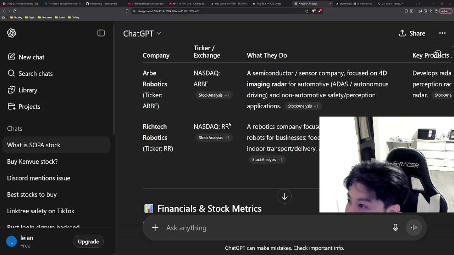Switch to the Pull requests GitHub tab
Image resolution: width=454 pixels, height=255 pixels.
coord(103,4)
